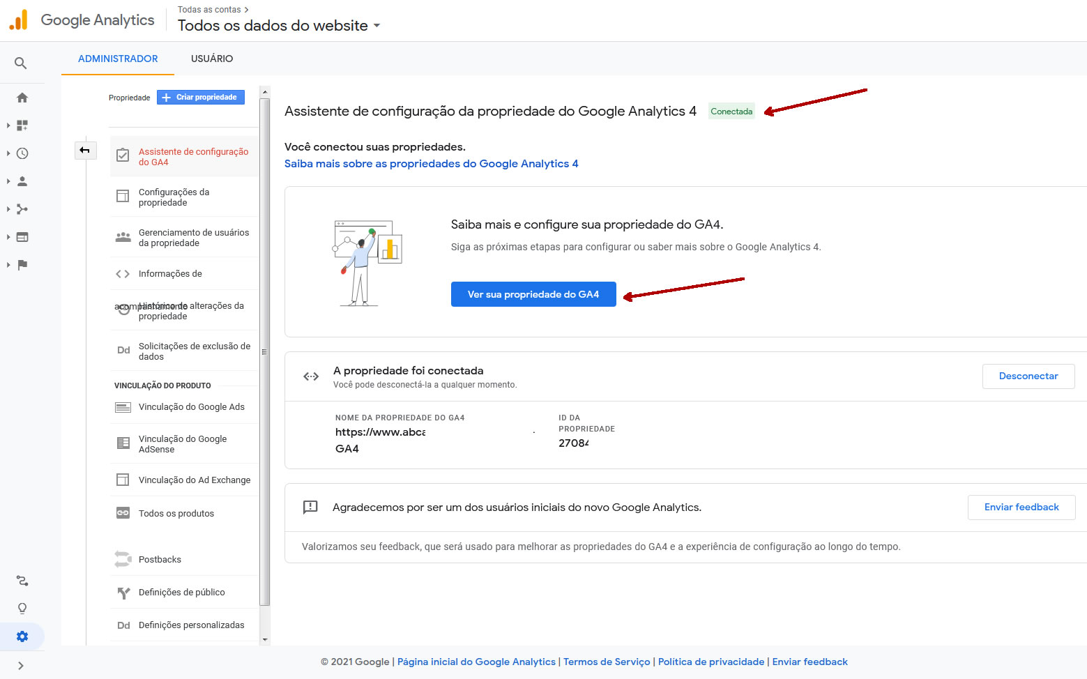This screenshot has height=679, width=1087.
Task: Open Discover lightbulb icon
Action: point(22,609)
